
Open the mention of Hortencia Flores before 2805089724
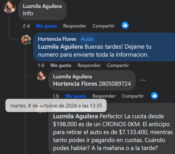[75, 84]
